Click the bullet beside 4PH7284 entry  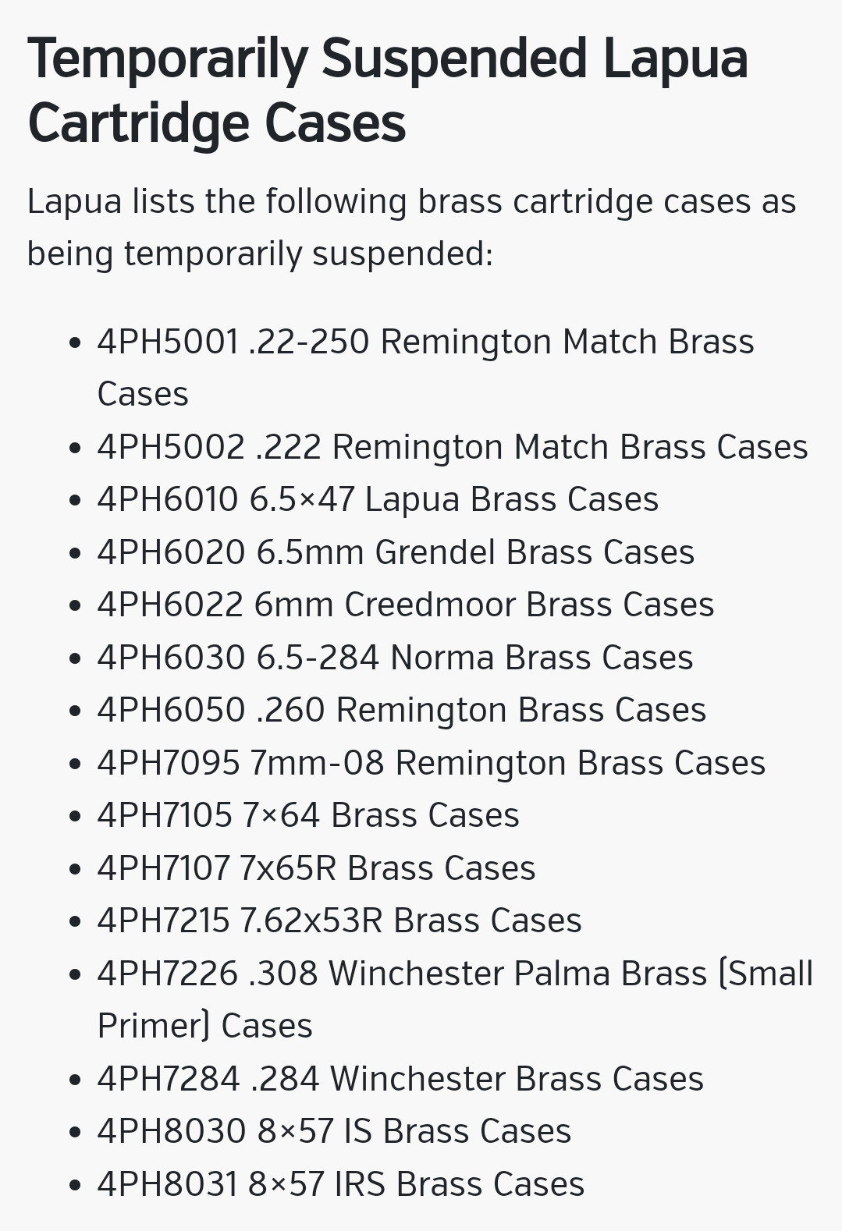(75, 1080)
